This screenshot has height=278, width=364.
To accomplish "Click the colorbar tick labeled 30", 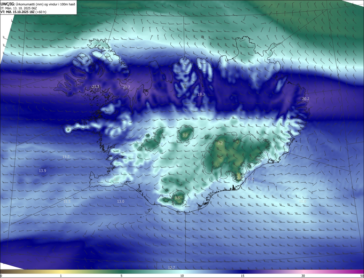I will [303, 276].
